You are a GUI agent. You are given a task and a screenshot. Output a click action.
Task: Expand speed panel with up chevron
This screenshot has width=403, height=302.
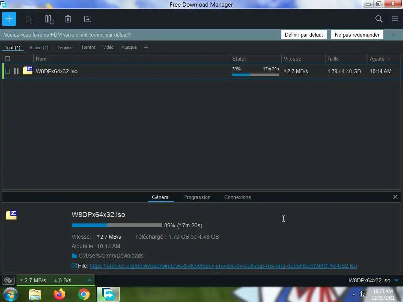89,280
